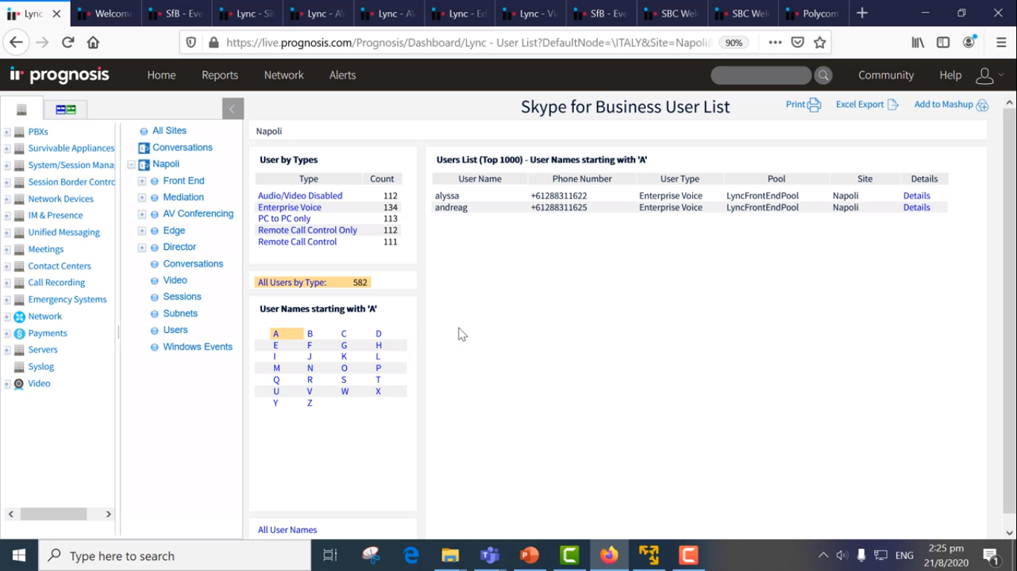Screen dimensions: 1017x571
Task: Open Details for user andreag
Action: (x=916, y=207)
